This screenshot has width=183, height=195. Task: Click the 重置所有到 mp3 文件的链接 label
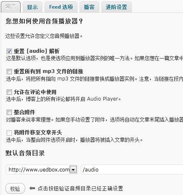[49, 71]
